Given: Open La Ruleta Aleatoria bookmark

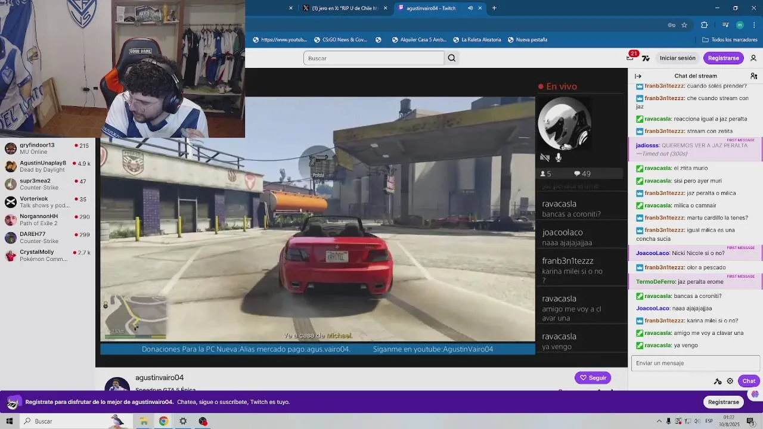Looking at the screenshot, I should point(477,40).
